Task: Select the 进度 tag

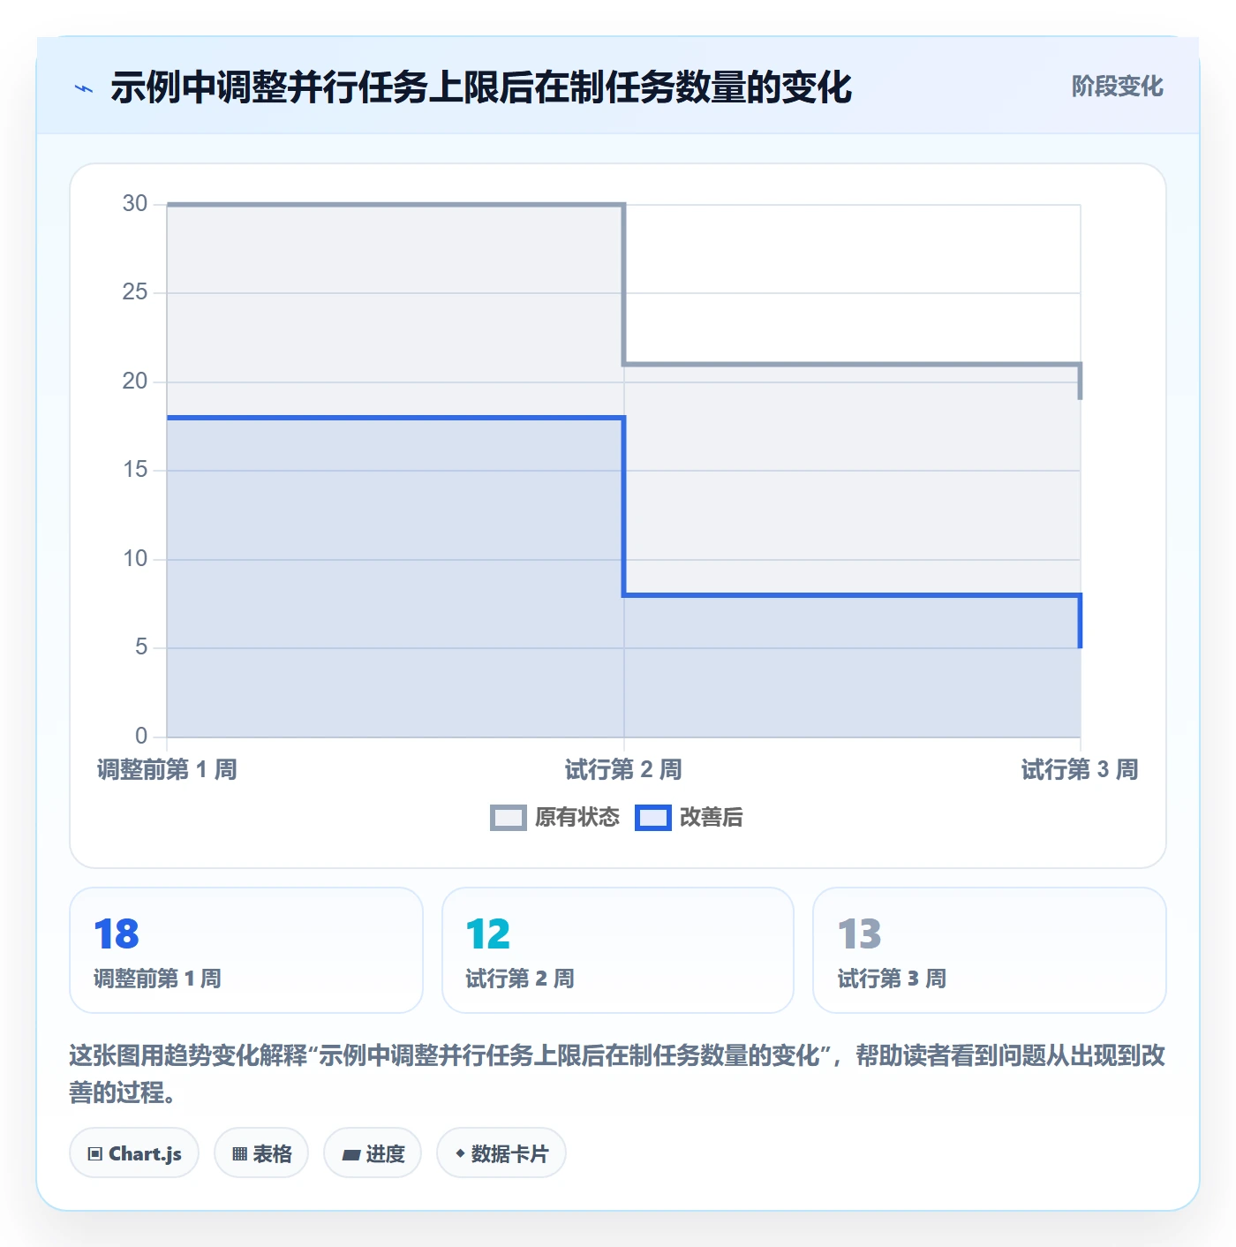Action: click(373, 1153)
